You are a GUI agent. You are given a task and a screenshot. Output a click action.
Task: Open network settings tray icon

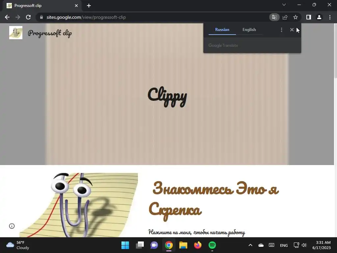tap(297, 245)
